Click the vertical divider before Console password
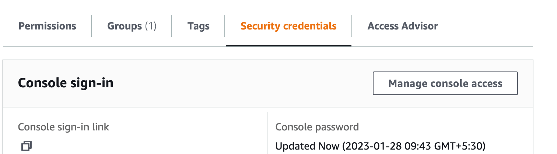 tap(267, 133)
